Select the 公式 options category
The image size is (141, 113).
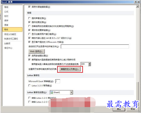click(x=6, y=12)
